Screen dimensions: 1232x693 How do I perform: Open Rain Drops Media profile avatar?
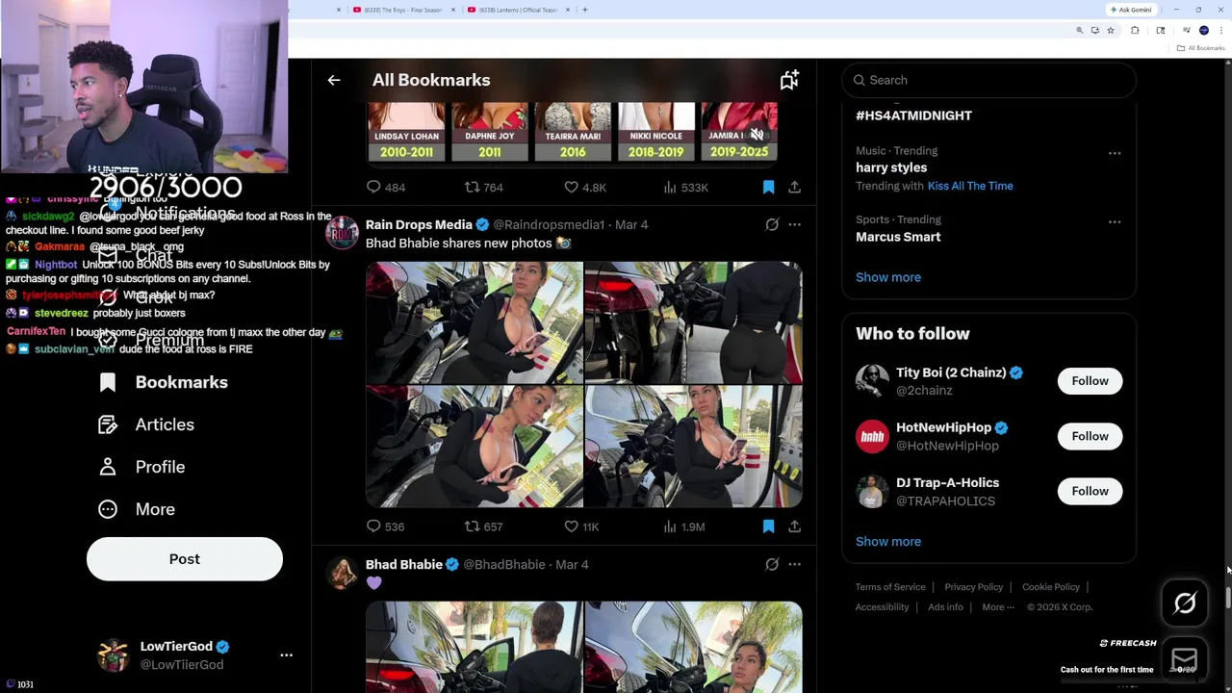(341, 233)
